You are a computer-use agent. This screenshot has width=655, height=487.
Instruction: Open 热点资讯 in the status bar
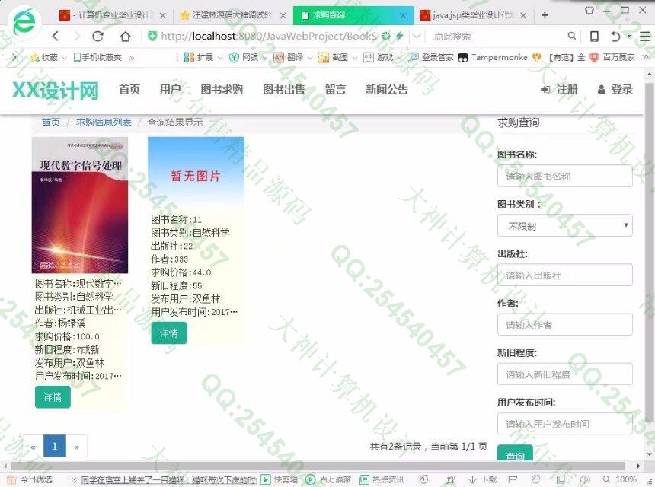[382, 479]
